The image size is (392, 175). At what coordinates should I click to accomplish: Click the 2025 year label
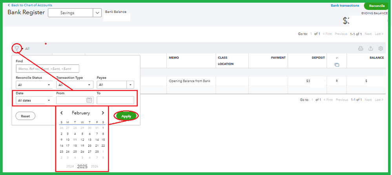coord(82,166)
